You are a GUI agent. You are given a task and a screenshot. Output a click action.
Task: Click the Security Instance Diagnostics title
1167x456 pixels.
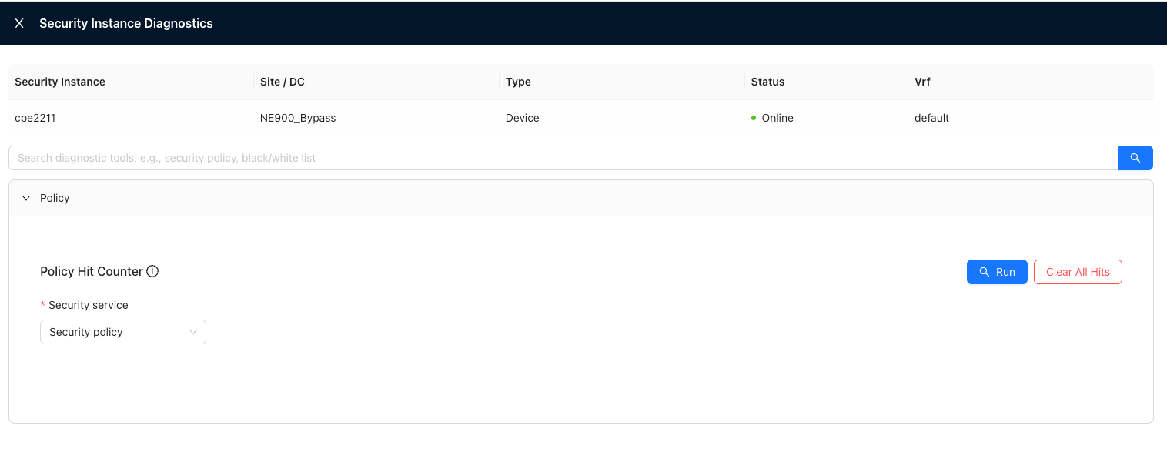tap(126, 23)
